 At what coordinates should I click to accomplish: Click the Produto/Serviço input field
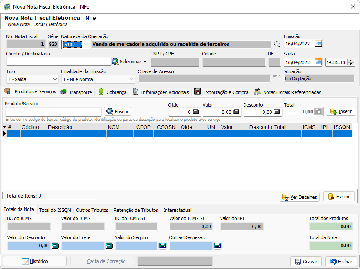coord(53,112)
